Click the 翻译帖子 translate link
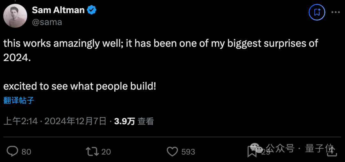The width and height of the screenshot is (345, 162). (19, 100)
